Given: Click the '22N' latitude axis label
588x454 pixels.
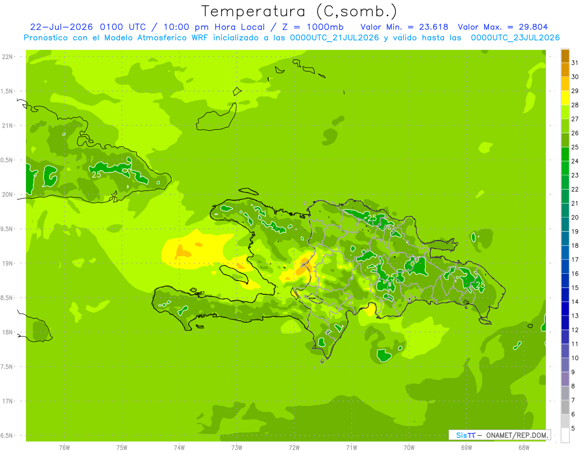Looking at the screenshot, I should 8,57.
